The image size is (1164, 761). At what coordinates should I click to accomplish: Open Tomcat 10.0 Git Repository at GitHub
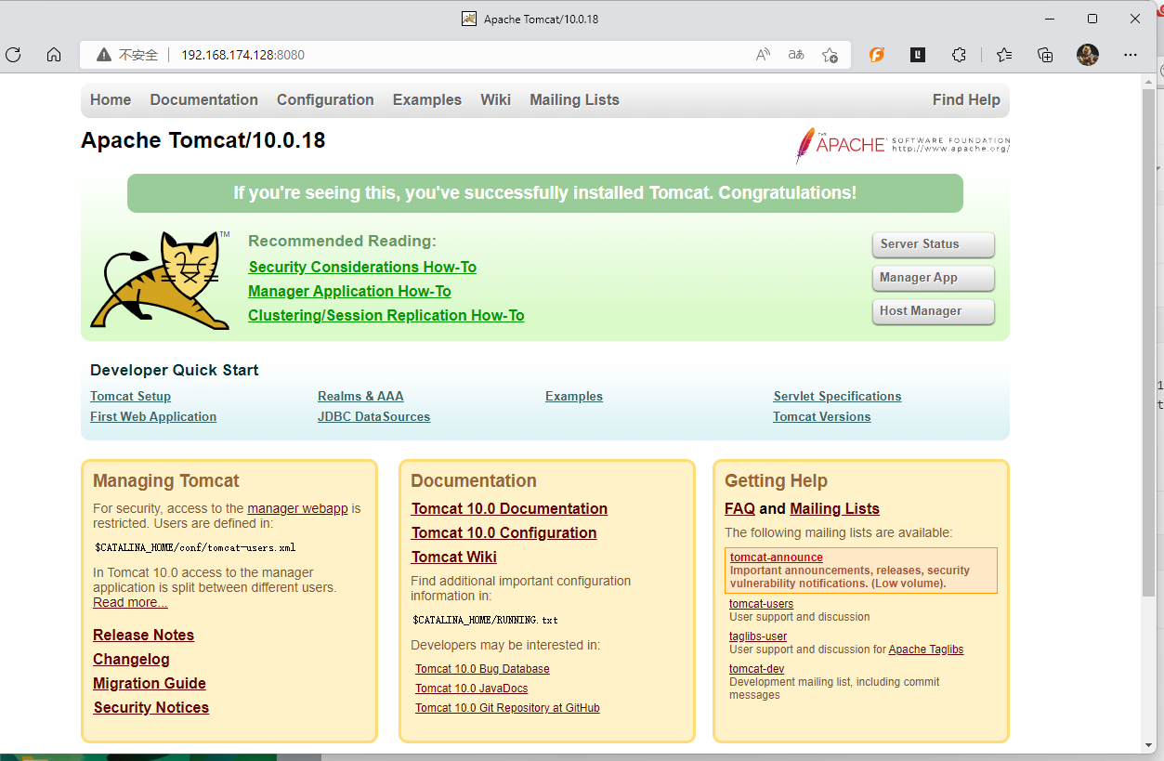tap(507, 708)
